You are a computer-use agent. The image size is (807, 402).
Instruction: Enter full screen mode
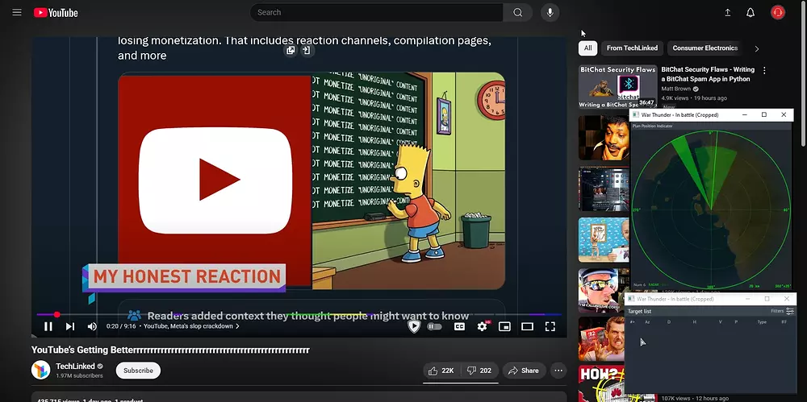550,326
